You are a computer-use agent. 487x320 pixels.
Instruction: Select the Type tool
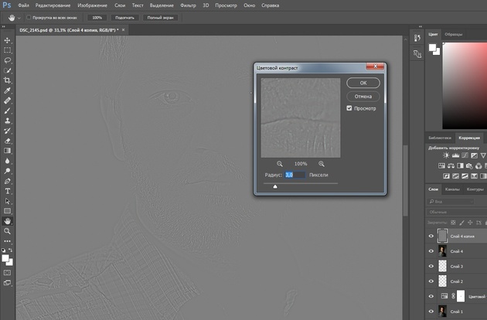(x=8, y=190)
